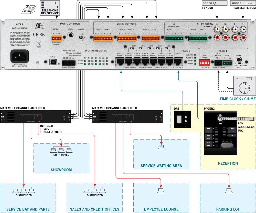Viewport: 256px width, 213px height.
Task: Click the red right RCA jack of input 4
Action: click(x=217, y=38)
